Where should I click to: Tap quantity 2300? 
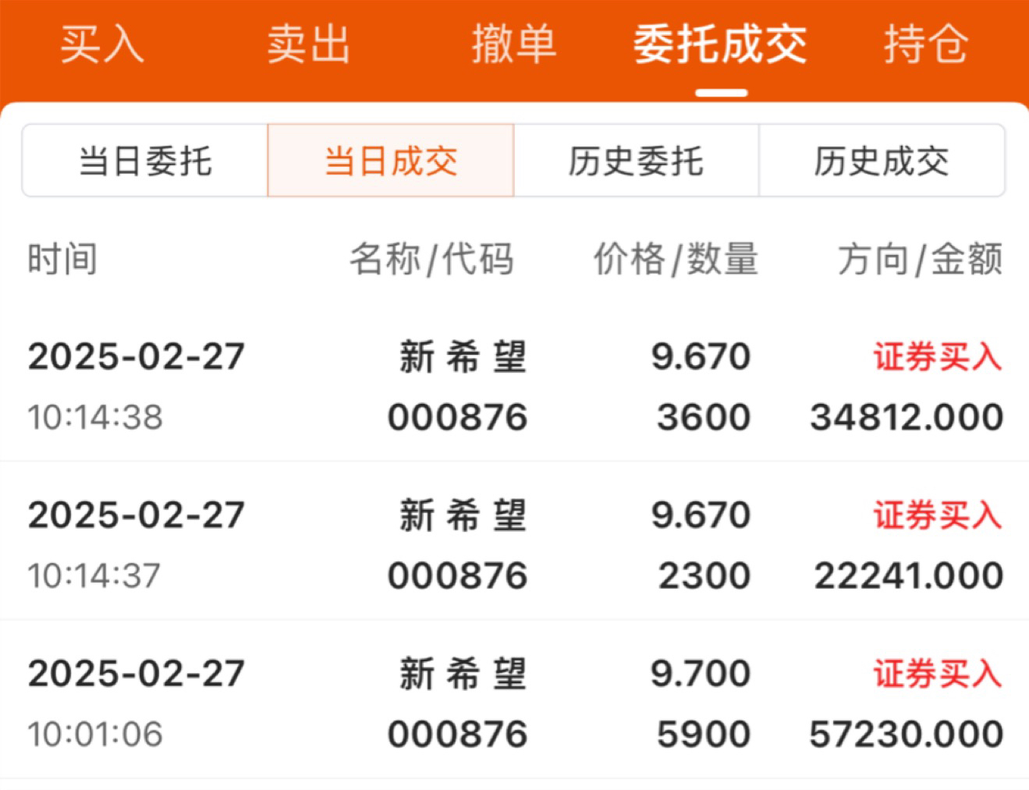point(704,576)
